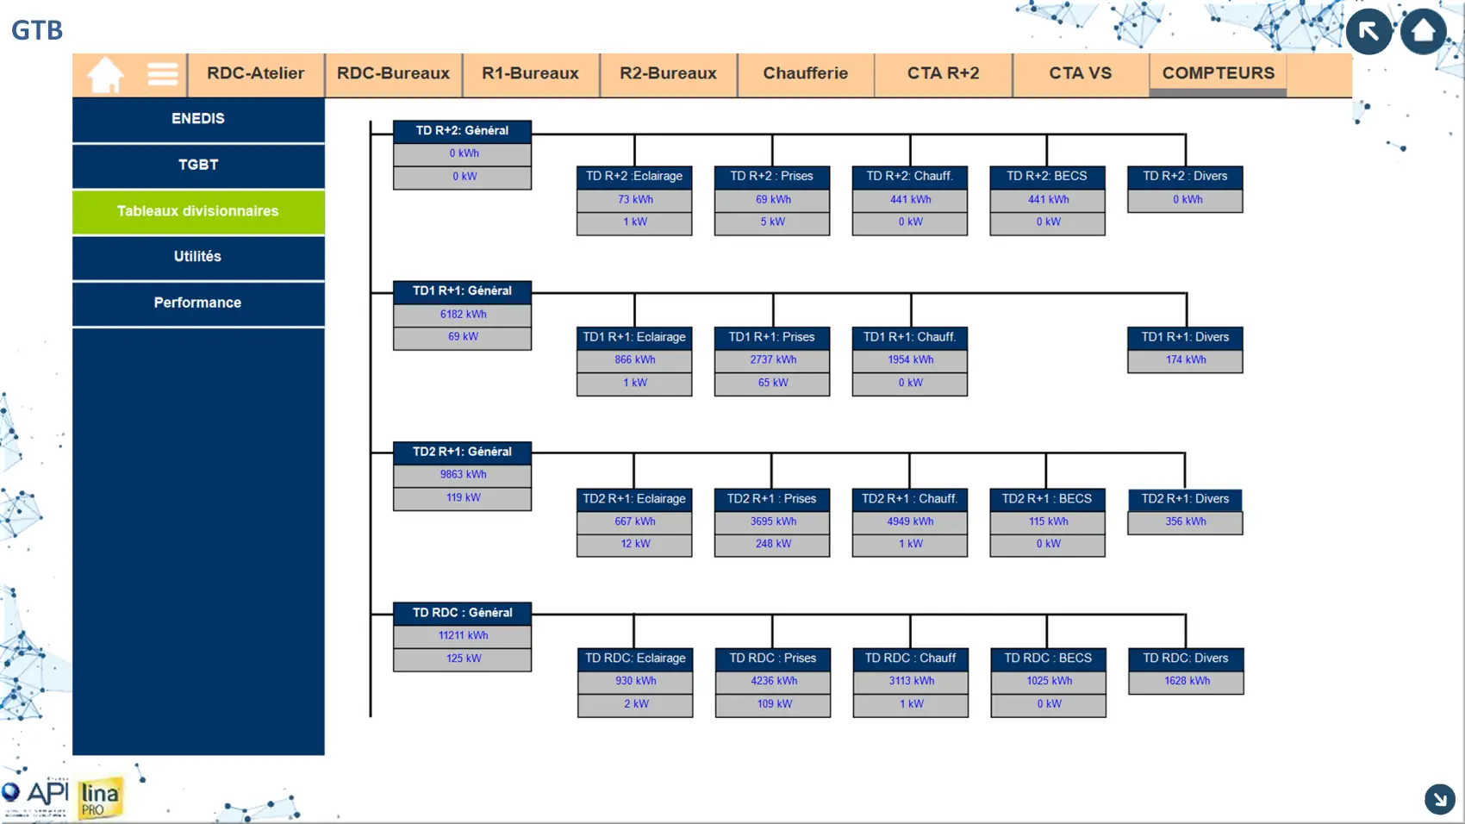Click the TD2 R+1: Général 9863 kWh value
Image resolution: width=1465 pixels, height=824 pixels.
(463, 475)
